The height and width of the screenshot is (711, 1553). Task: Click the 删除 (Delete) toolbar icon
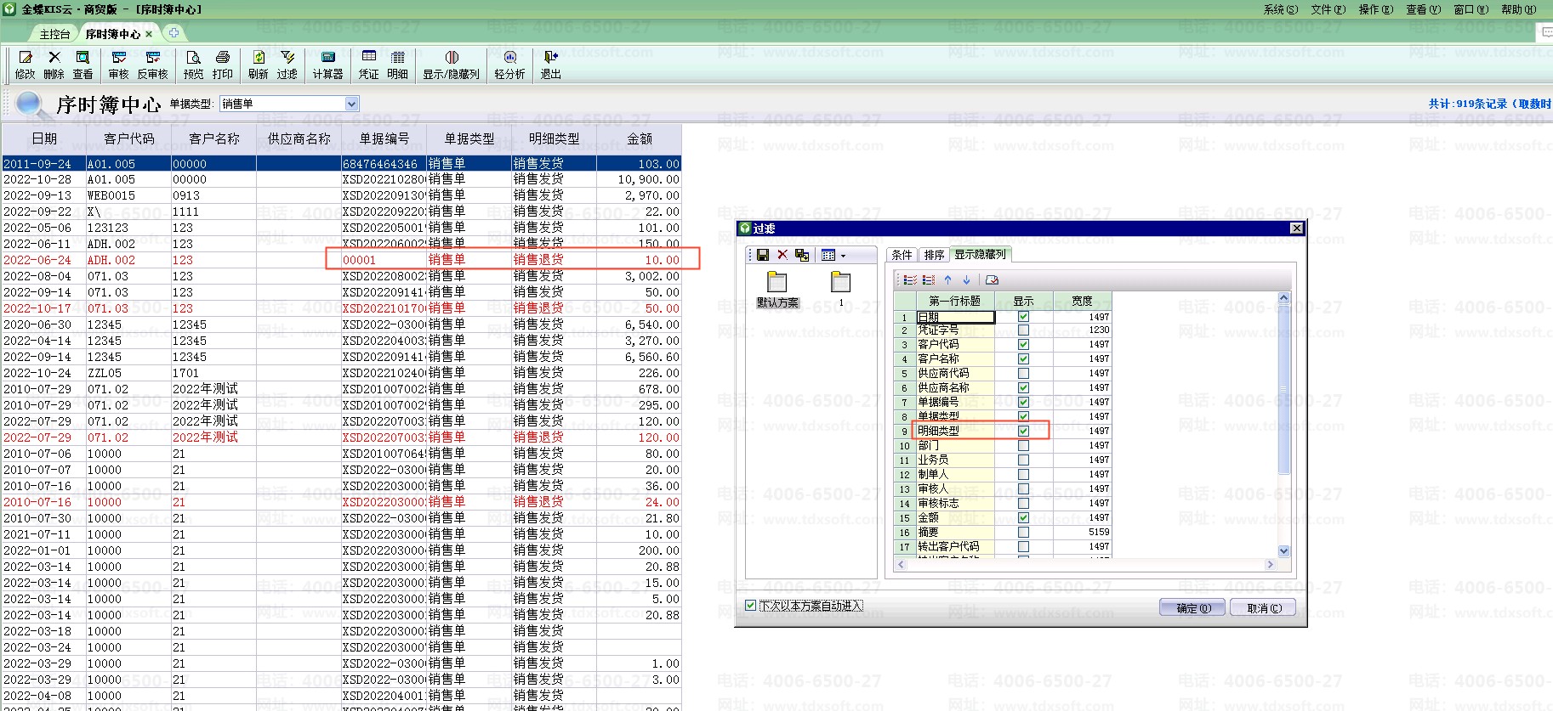click(x=54, y=65)
